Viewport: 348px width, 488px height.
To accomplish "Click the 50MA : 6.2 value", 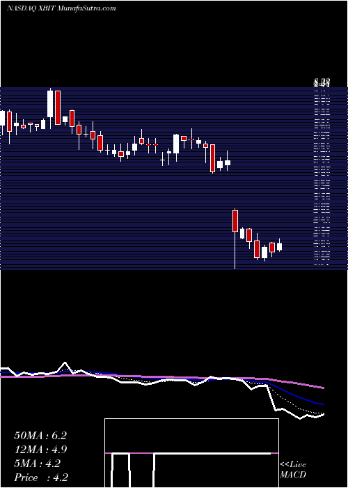I will coord(40,436).
